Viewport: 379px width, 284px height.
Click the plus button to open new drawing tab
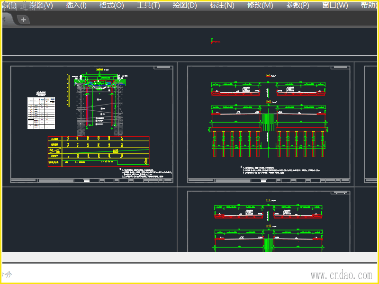(x=23, y=20)
